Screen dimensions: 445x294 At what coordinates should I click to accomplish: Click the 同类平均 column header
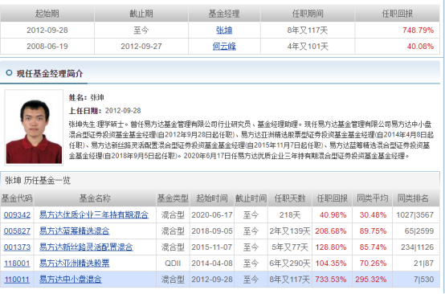[x=373, y=198]
